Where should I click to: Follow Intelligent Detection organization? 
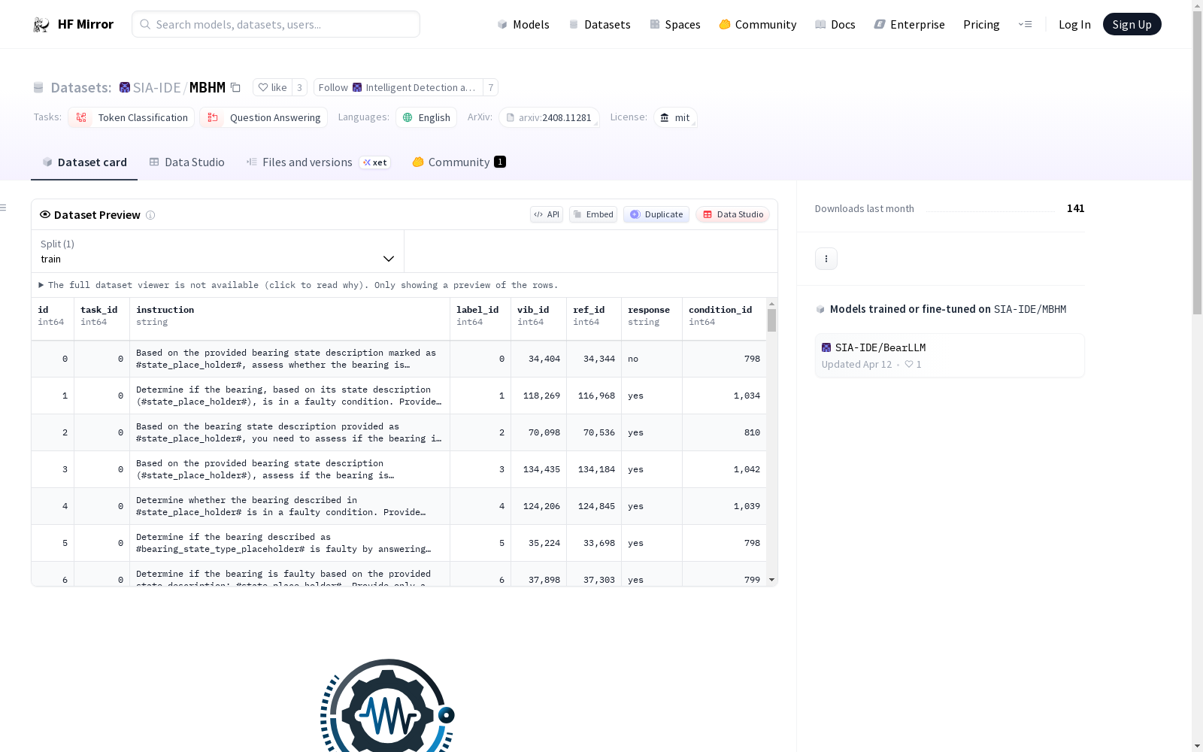(398, 87)
